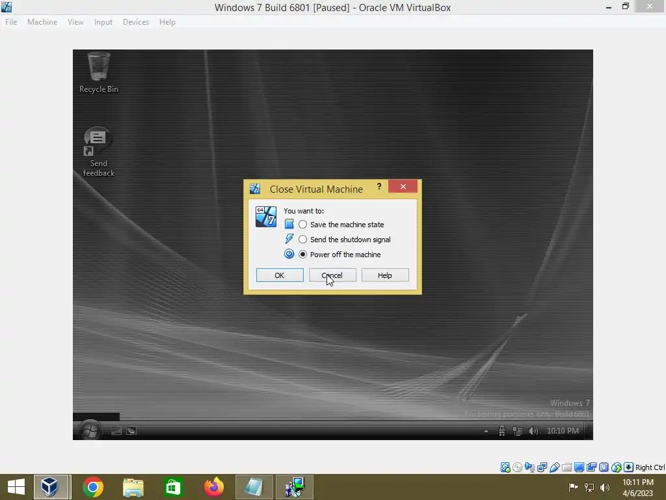The width and height of the screenshot is (666, 500).
Task: Close the Close Virtual Machine dialog
Action: pyautogui.click(x=403, y=186)
